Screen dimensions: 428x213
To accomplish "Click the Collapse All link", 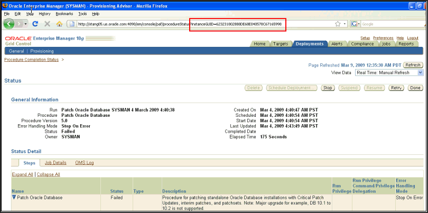I will [x=48, y=174].
